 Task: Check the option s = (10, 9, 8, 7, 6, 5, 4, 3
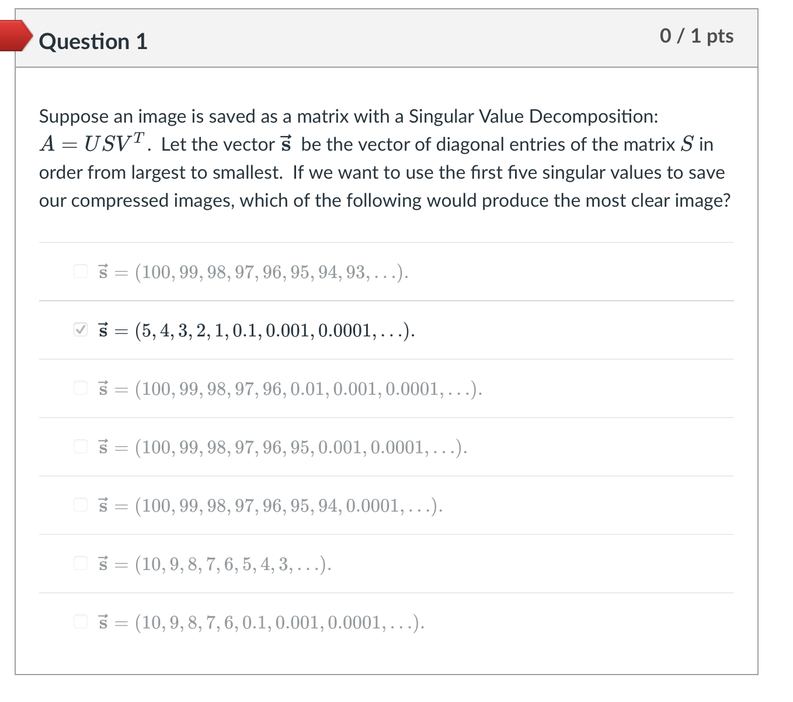tap(80, 562)
